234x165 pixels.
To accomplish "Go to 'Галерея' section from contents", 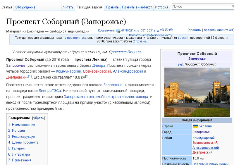I will click(x=18, y=148).
